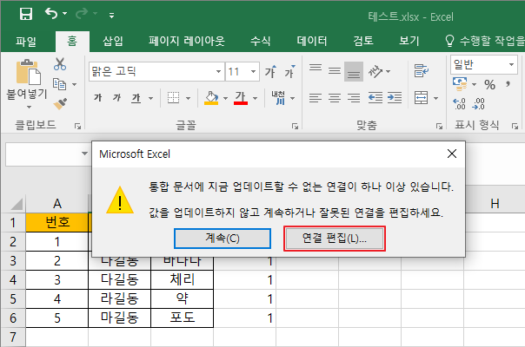525x347 pixels.
Task: Click the select-all corner triangle
Action: click(x=16, y=204)
